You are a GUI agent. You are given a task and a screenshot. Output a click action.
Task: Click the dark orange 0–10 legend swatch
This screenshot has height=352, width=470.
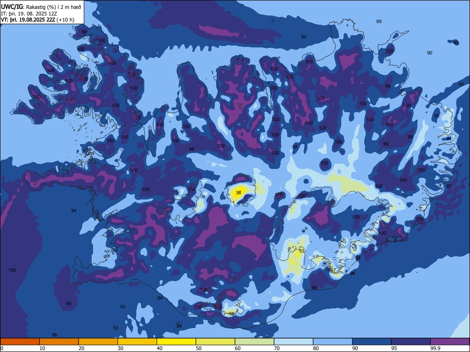[x=20, y=342]
